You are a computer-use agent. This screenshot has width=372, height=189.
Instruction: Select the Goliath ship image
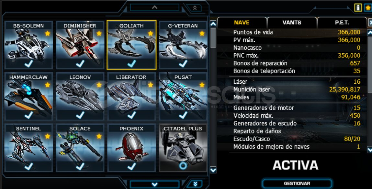click(x=132, y=44)
